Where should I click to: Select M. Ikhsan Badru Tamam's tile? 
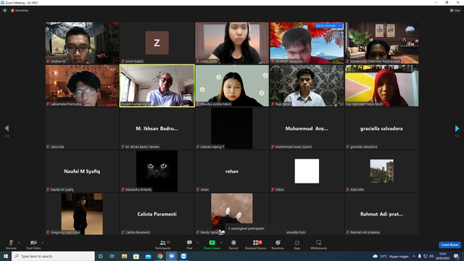click(x=157, y=128)
